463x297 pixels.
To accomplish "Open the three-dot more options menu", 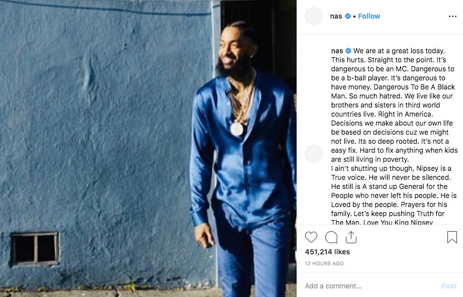I will [x=452, y=16].
